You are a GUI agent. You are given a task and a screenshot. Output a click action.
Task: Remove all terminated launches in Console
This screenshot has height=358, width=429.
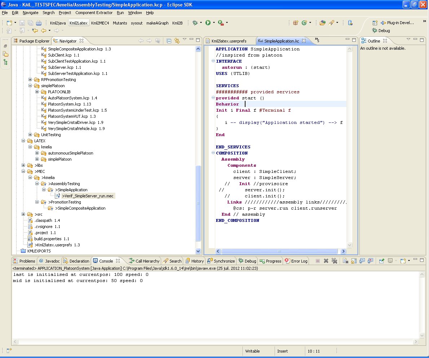(x=334, y=261)
